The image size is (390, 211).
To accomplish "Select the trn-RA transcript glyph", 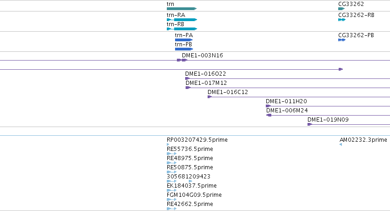I will click(182, 20).
